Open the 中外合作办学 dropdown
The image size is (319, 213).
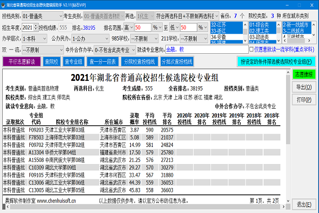115,50
